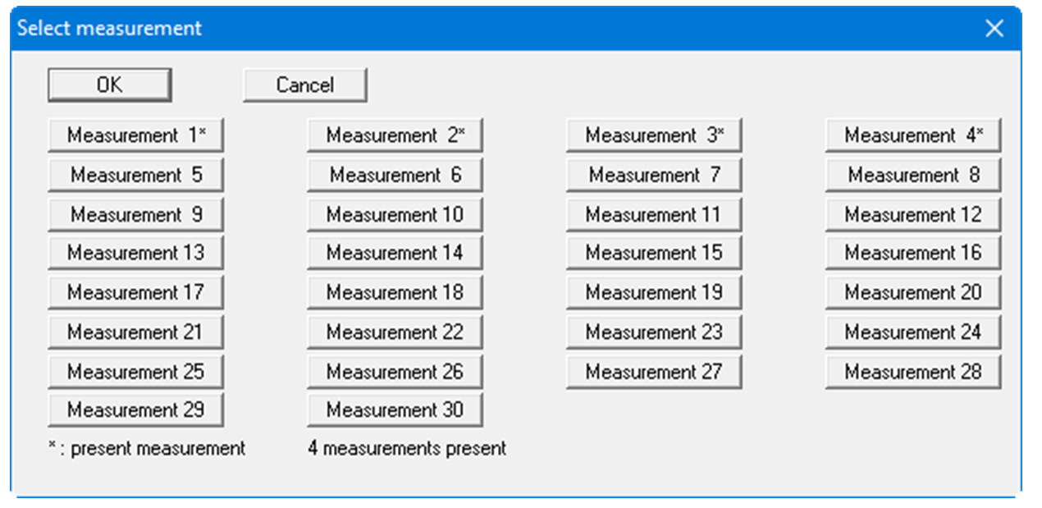Click Measurement 19

point(654,292)
